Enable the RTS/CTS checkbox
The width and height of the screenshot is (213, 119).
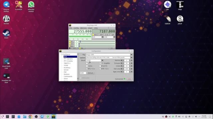tap(100, 66)
